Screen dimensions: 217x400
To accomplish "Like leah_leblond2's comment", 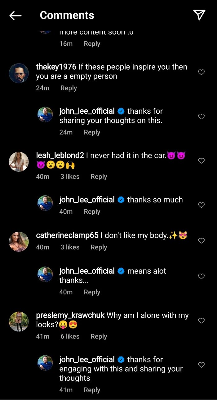I will (x=201, y=161).
